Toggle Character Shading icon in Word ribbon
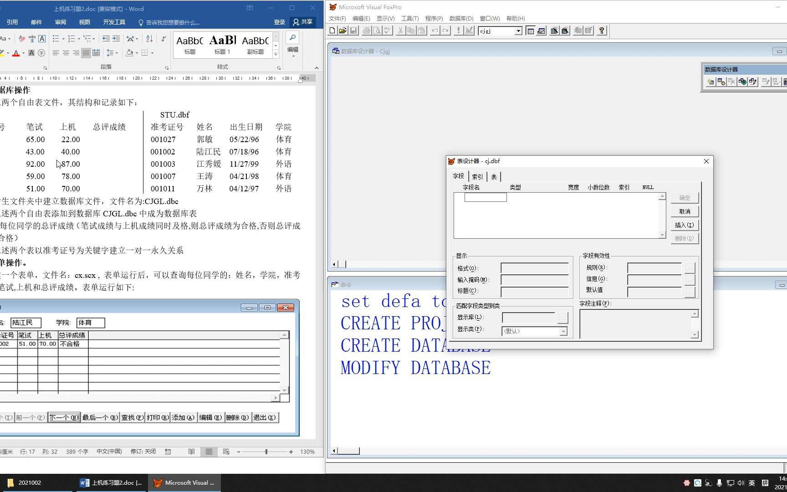The height and width of the screenshot is (492, 787). [31, 53]
